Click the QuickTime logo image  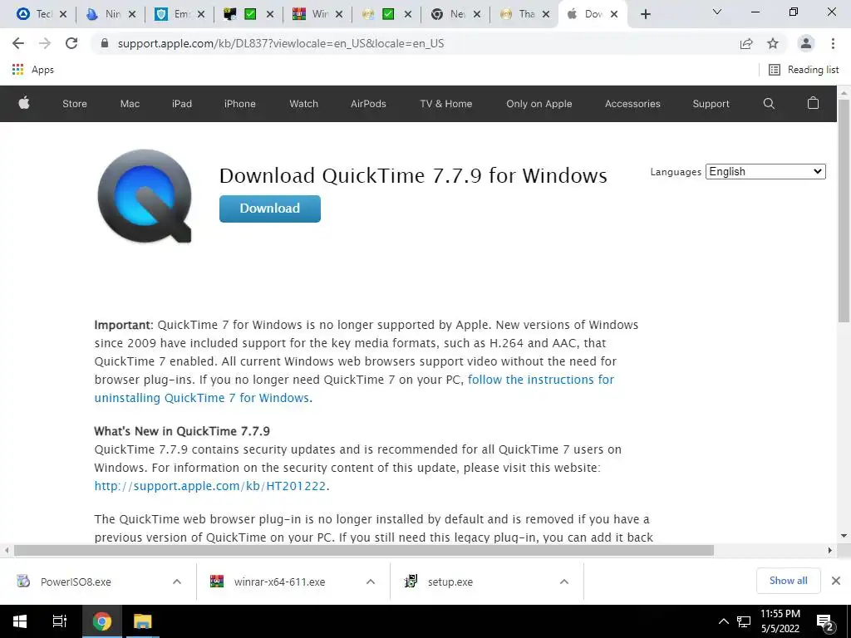pyautogui.click(x=145, y=196)
